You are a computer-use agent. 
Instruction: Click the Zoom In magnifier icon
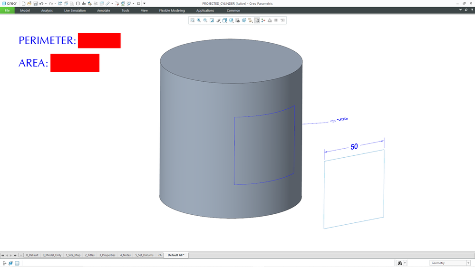[199, 20]
